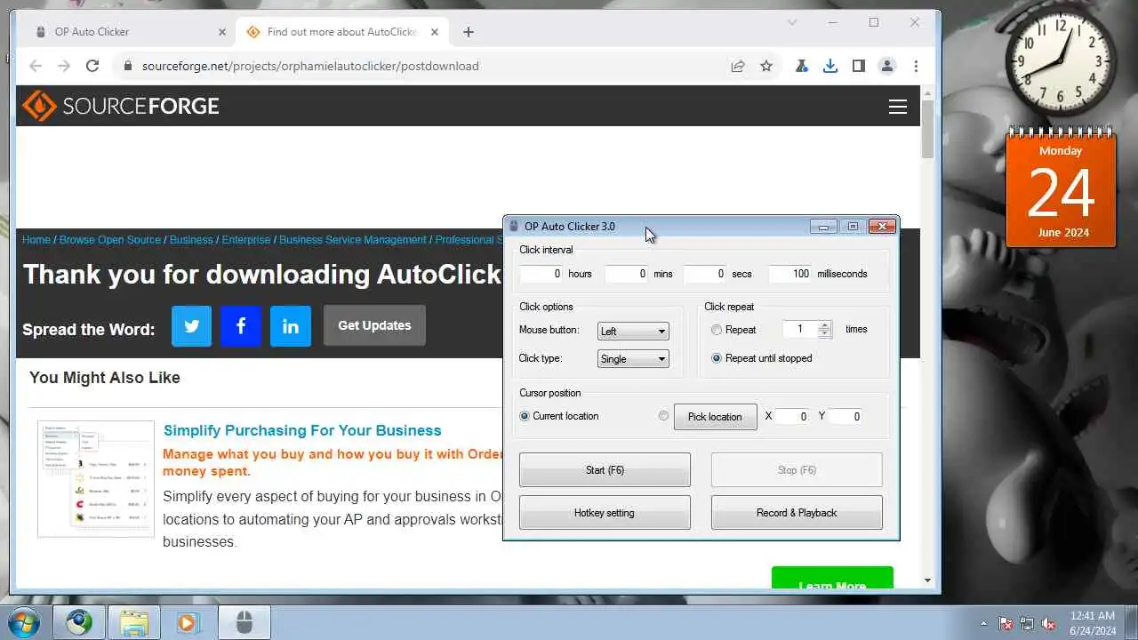
Task: Share on Facebook icon button
Action: pos(241,325)
